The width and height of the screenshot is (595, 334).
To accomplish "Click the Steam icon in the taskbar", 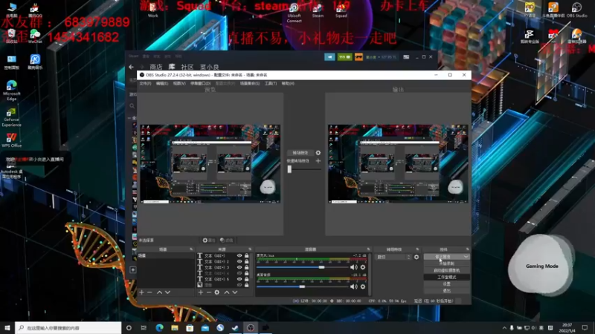I will pos(235,327).
